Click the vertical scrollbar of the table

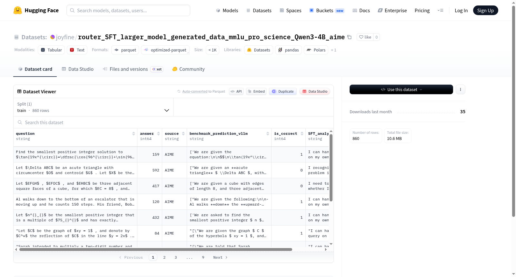click(x=331, y=167)
